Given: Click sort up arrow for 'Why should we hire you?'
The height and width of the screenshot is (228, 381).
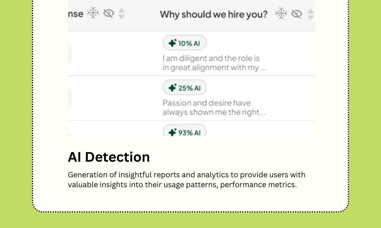Looking at the screenshot, I should point(310,11).
